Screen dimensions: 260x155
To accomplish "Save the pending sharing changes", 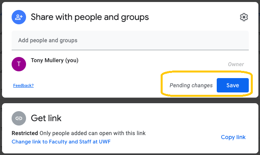I will coord(233,85).
